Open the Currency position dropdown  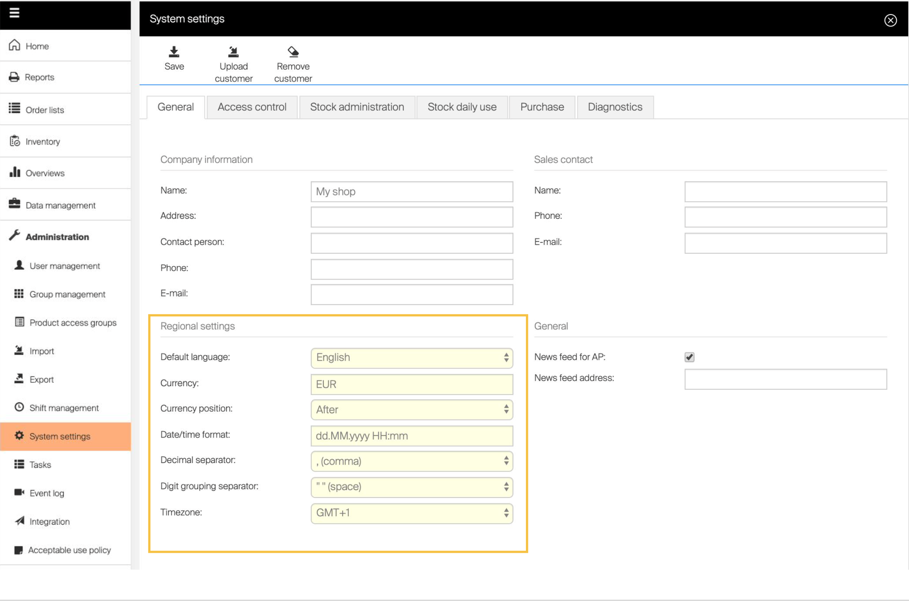pyautogui.click(x=412, y=410)
